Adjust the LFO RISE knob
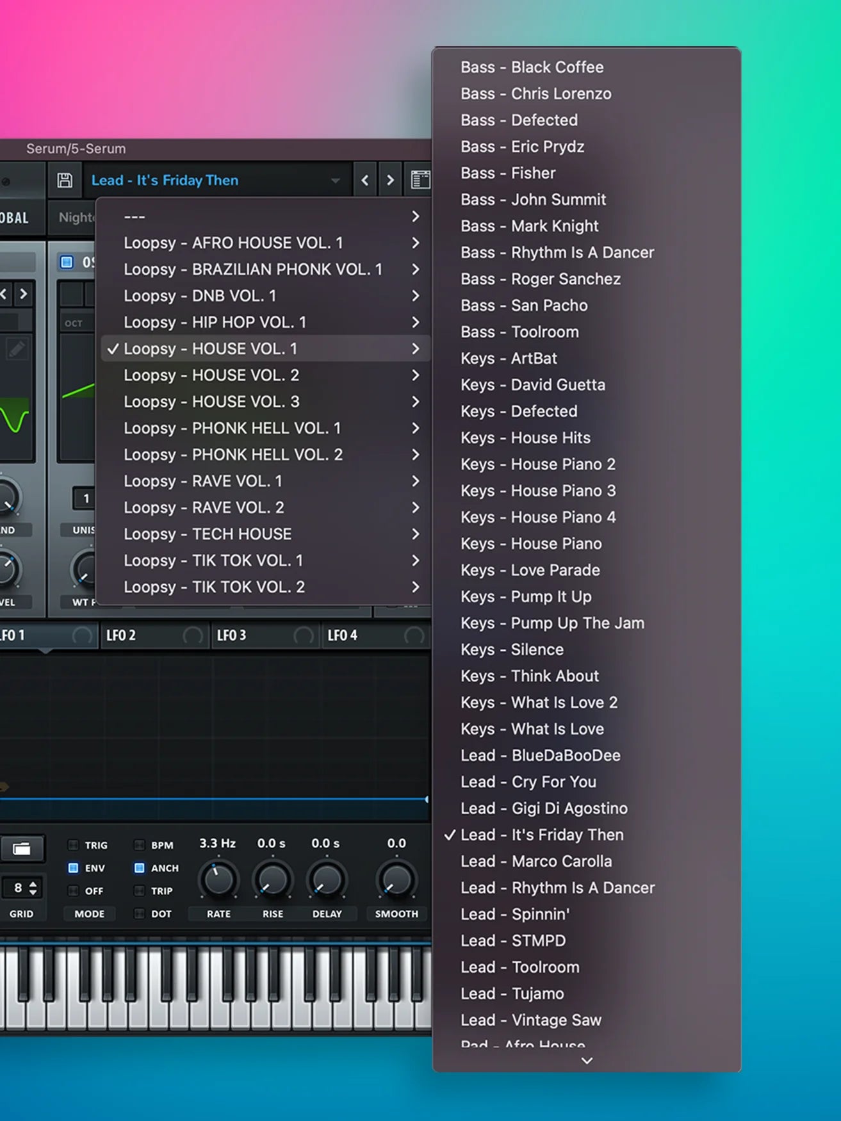The image size is (841, 1121). click(x=272, y=880)
